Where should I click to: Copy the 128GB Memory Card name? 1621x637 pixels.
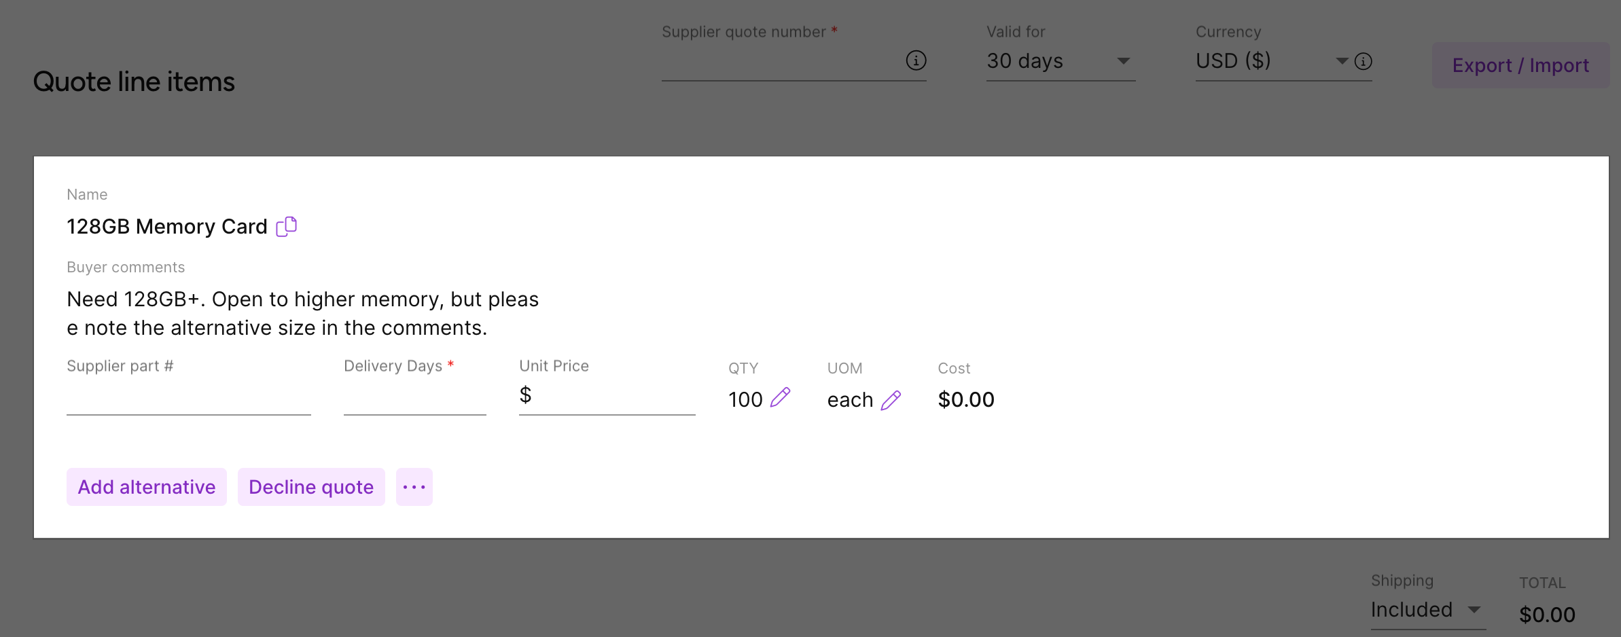pos(287,226)
